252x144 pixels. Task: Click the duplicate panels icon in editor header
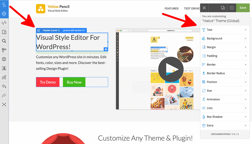(223, 8)
